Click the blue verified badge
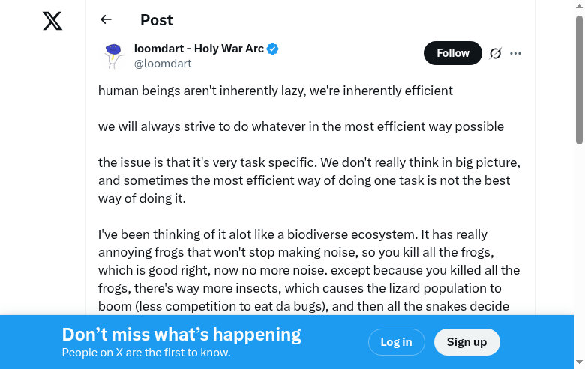Viewport: 585px width, 369px height. coord(273,49)
